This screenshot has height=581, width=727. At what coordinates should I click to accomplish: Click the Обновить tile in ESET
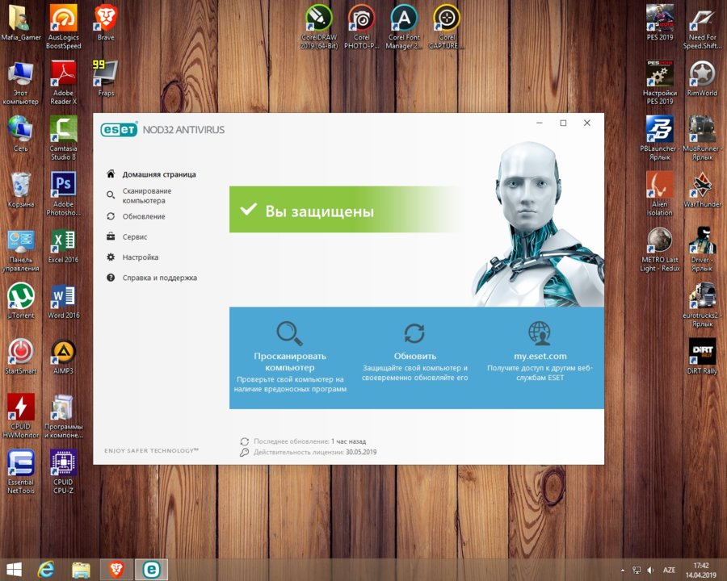(414, 352)
